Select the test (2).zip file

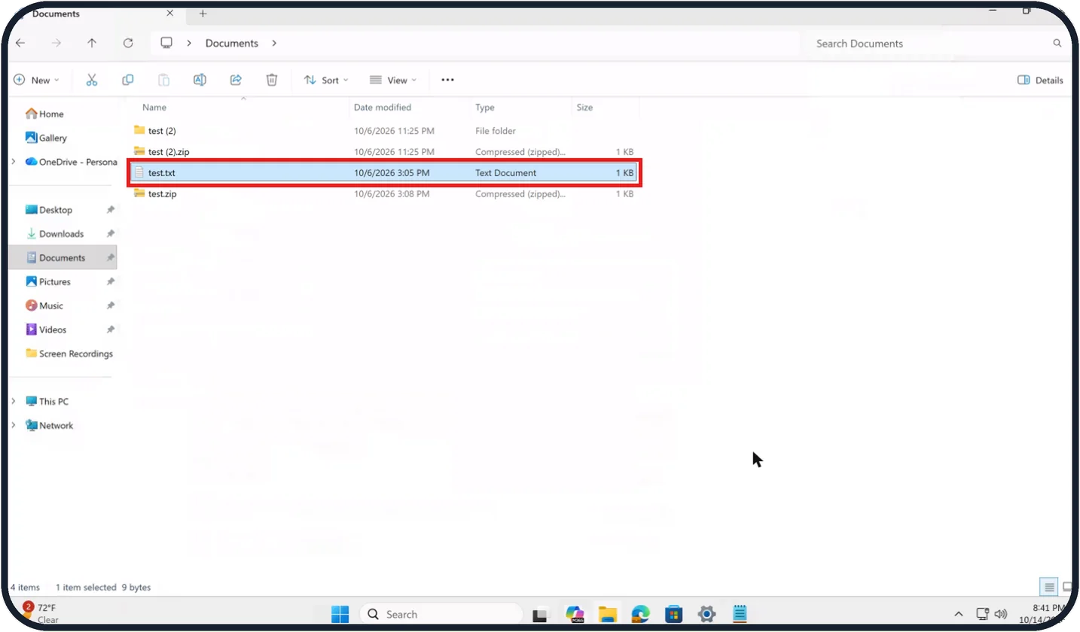click(x=384, y=152)
